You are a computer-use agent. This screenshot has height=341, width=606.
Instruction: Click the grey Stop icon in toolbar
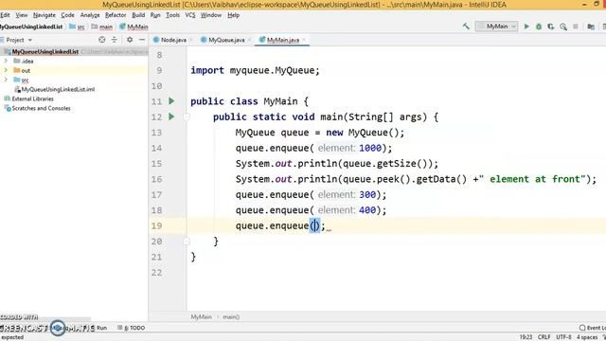[576, 27]
